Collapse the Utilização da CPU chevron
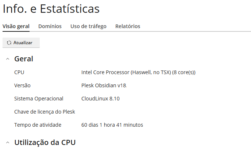 pos(8,142)
